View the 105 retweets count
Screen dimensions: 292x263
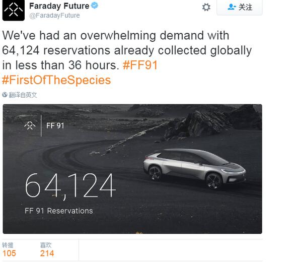click(x=9, y=253)
